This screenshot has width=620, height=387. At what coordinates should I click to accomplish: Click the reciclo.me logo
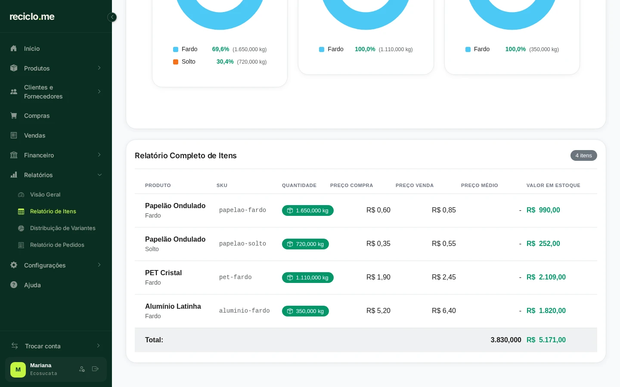click(32, 17)
